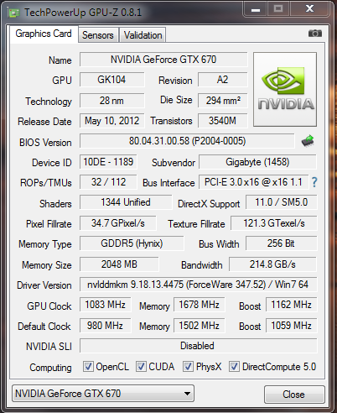Click the Memory Type field GDDR5 (Hynix)
Viewport: 337px width, 413px height.
pos(132,243)
